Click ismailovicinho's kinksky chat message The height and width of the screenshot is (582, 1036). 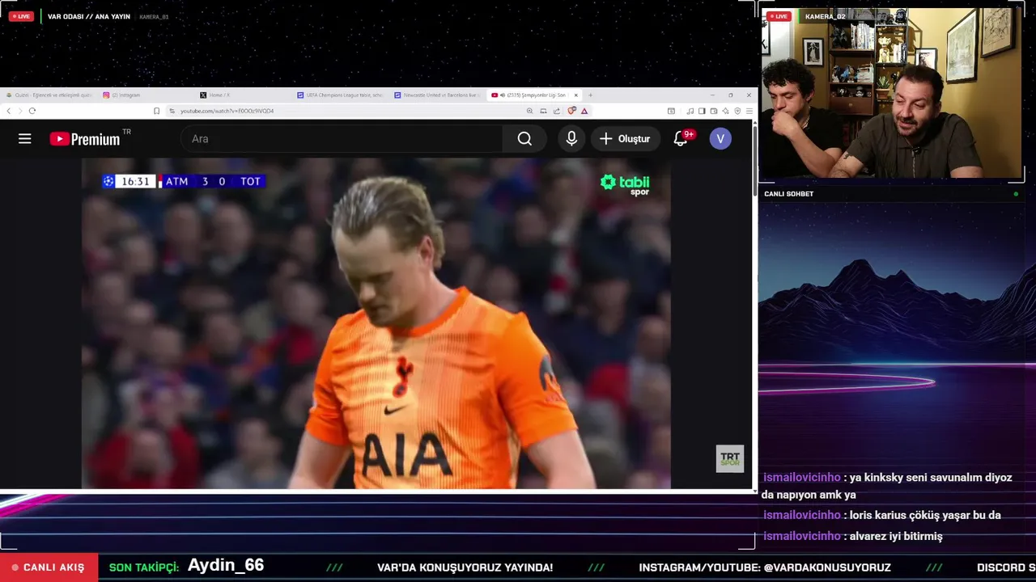click(887, 486)
